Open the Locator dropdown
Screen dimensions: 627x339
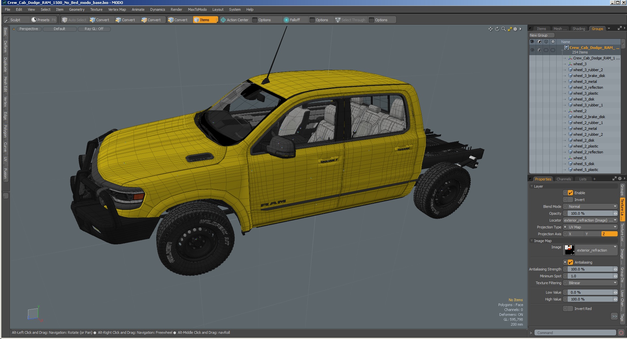590,220
